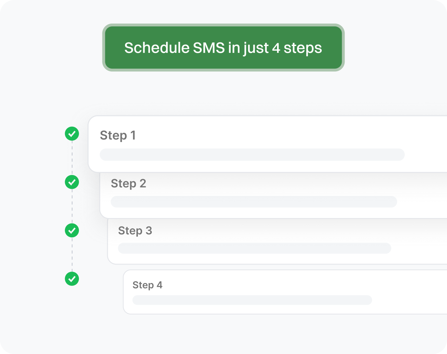Viewport: 447px width, 354px height.
Task: Click the green checkmark beside Step 2
Action: point(72,182)
